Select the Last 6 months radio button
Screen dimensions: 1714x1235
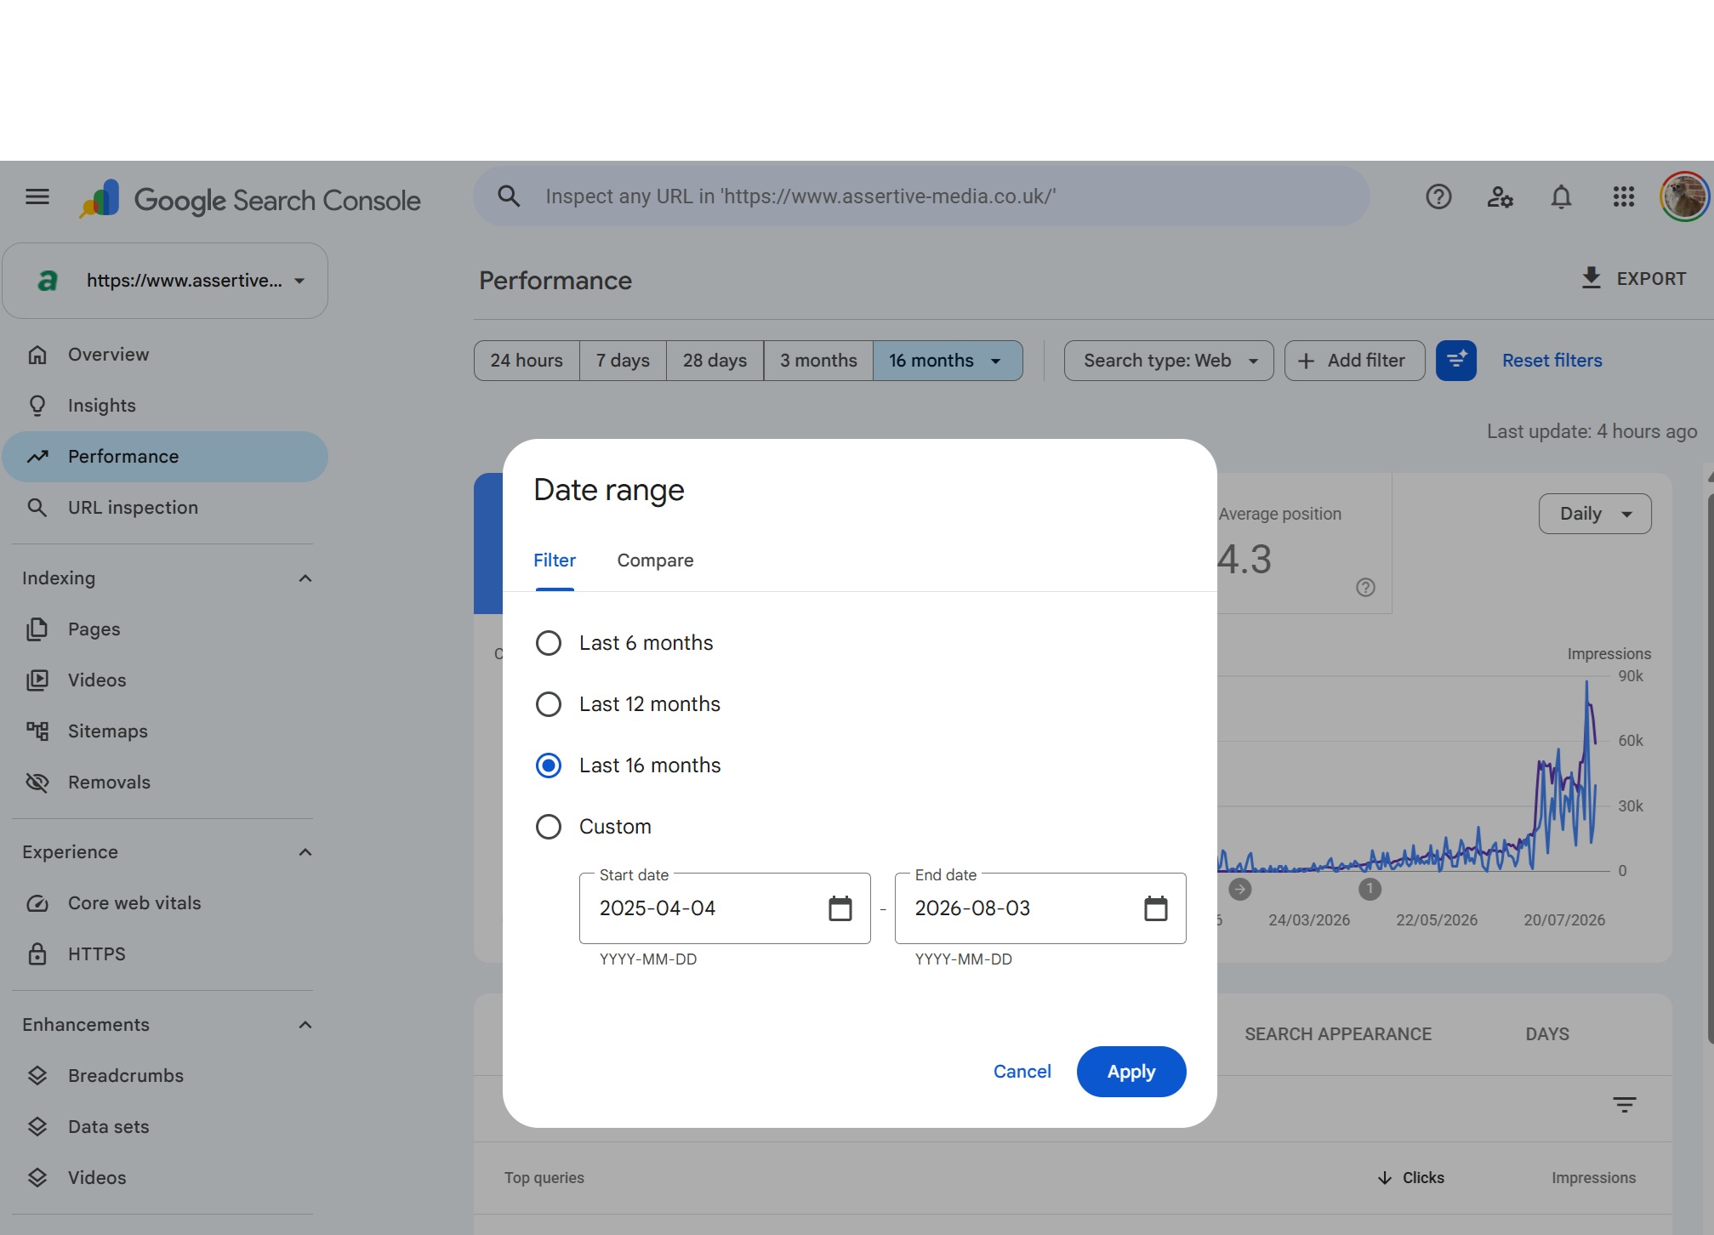(549, 643)
